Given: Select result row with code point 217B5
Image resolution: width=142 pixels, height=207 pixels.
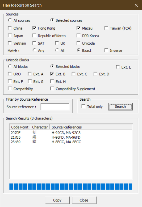Looking at the screenshot, I should pos(71,137).
